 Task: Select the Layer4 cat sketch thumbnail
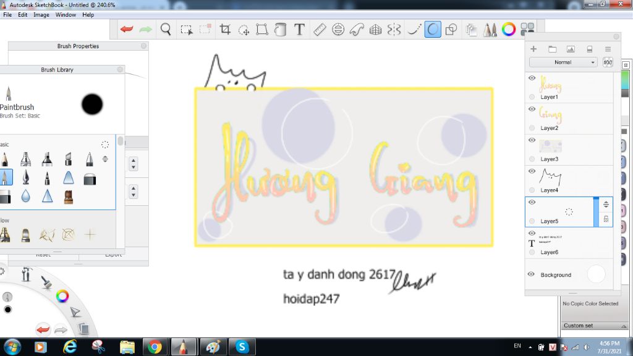click(550, 177)
